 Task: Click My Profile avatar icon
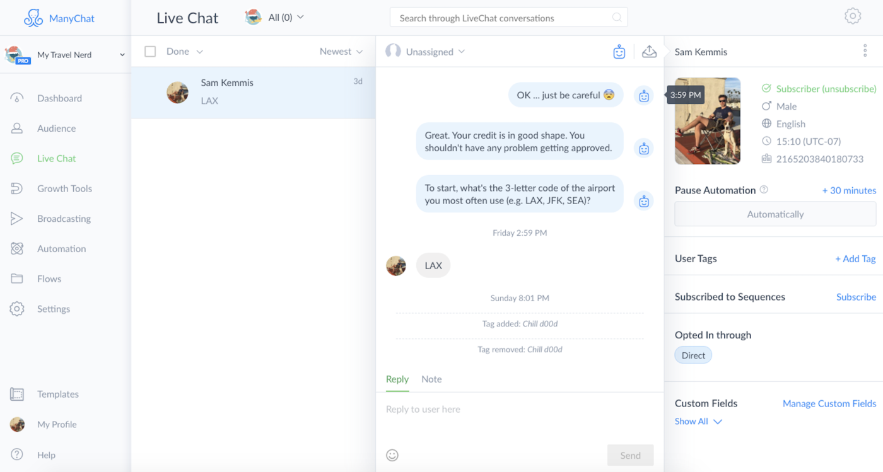pos(17,424)
